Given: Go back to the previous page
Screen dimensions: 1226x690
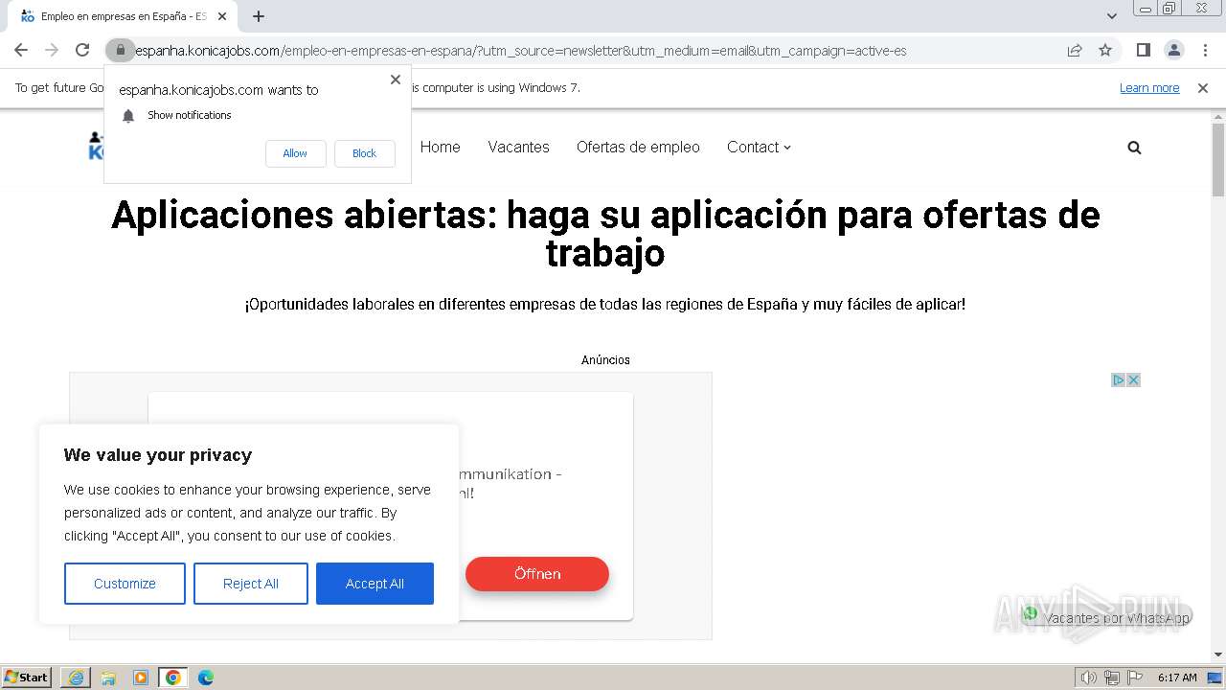Looking at the screenshot, I should click(21, 51).
